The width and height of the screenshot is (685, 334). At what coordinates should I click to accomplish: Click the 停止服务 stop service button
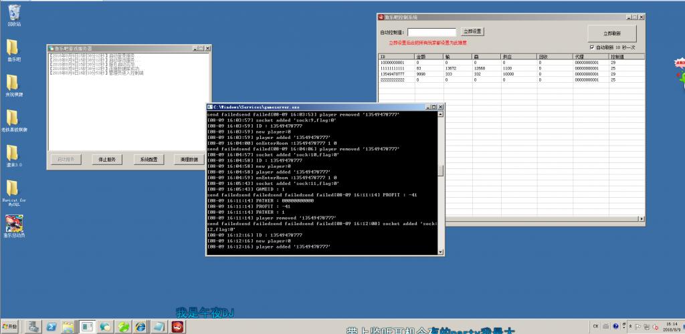tap(107, 160)
